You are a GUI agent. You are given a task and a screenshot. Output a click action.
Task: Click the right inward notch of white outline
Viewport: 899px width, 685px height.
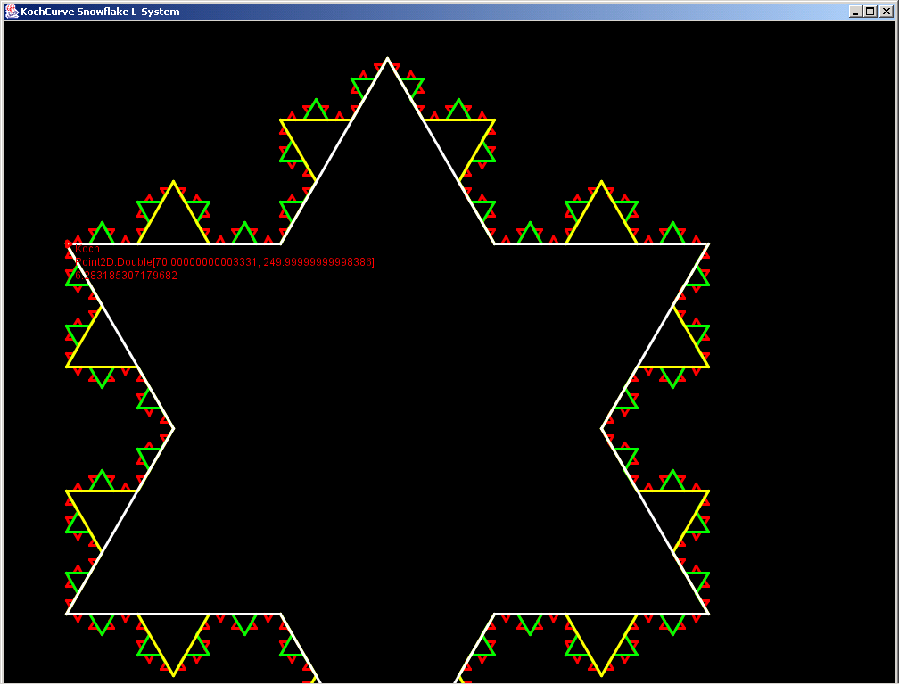coord(602,429)
